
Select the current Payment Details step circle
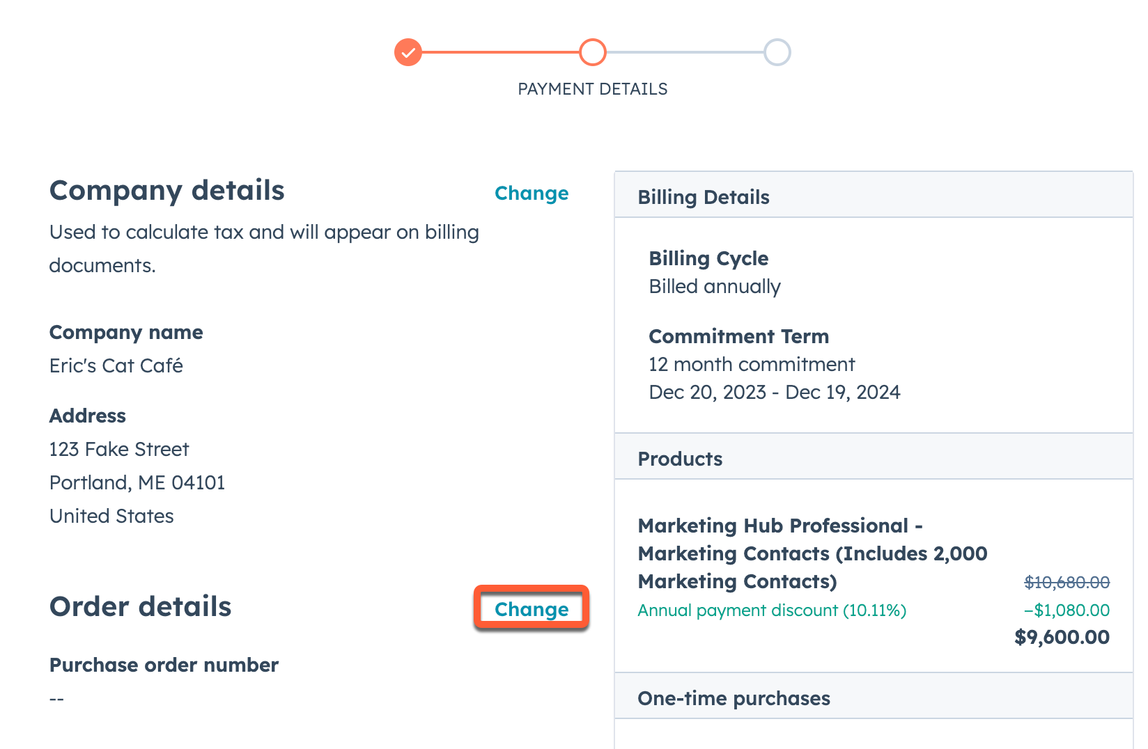coord(592,52)
